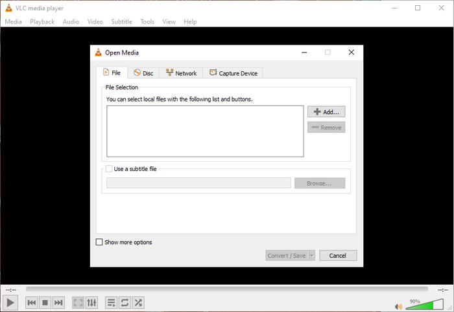Viewport: 454px width, 312px height.
Task: Switch to the Network tab
Action: 181,73
